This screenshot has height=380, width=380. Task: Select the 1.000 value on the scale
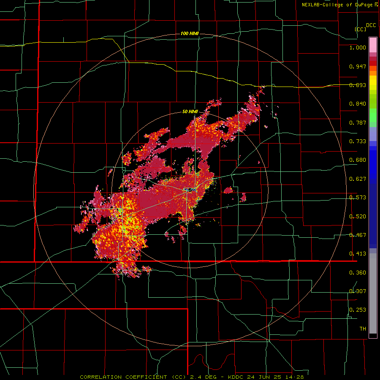point(358,47)
